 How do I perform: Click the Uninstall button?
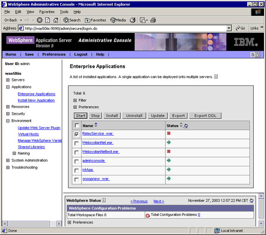click(134, 116)
